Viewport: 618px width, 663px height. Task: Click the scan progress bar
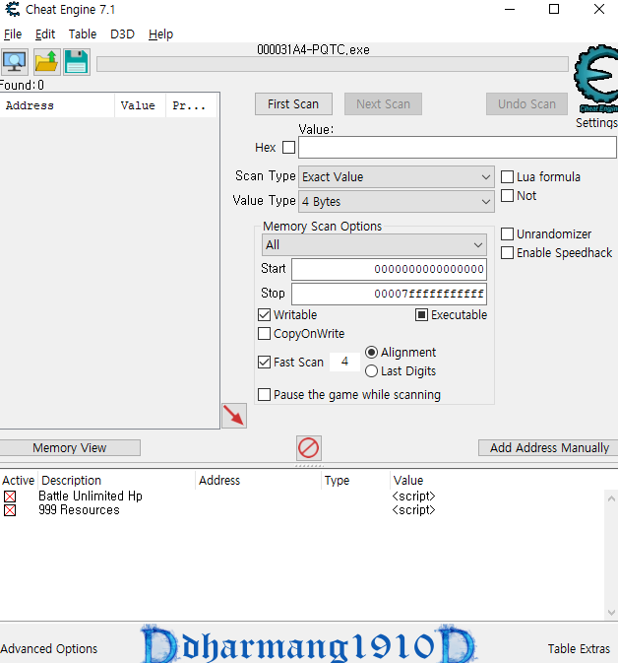point(332,64)
